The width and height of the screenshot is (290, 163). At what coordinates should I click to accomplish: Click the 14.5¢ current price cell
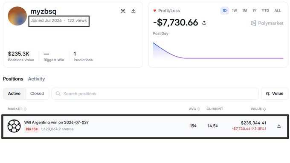(x=213, y=126)
